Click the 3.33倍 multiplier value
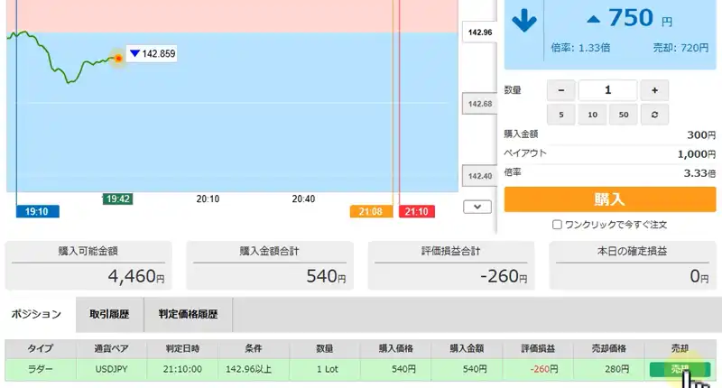The width and height of the screenshot is (722, 388). point(699,173)
